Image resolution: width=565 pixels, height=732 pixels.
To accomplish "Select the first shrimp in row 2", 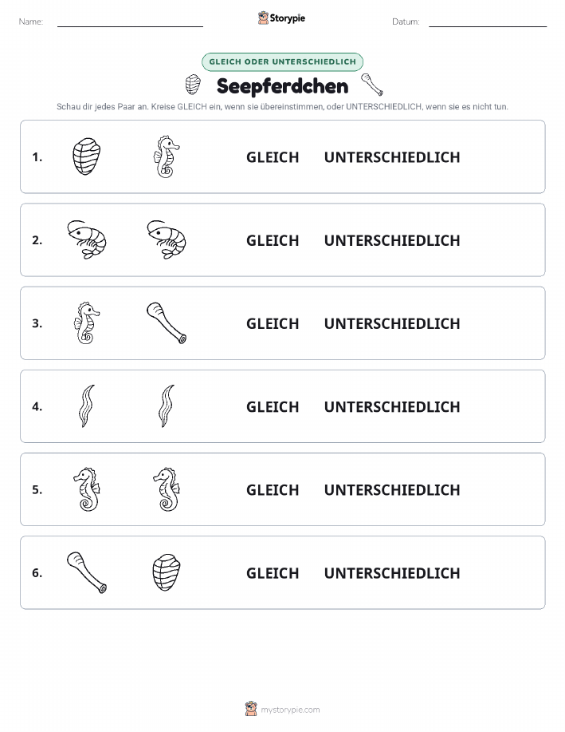I will 87,240.
